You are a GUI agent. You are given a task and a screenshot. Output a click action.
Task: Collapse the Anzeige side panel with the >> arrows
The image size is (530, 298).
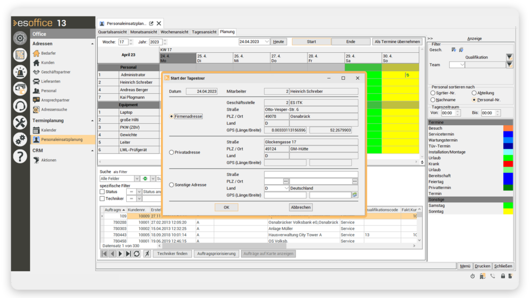coord(430,38)
